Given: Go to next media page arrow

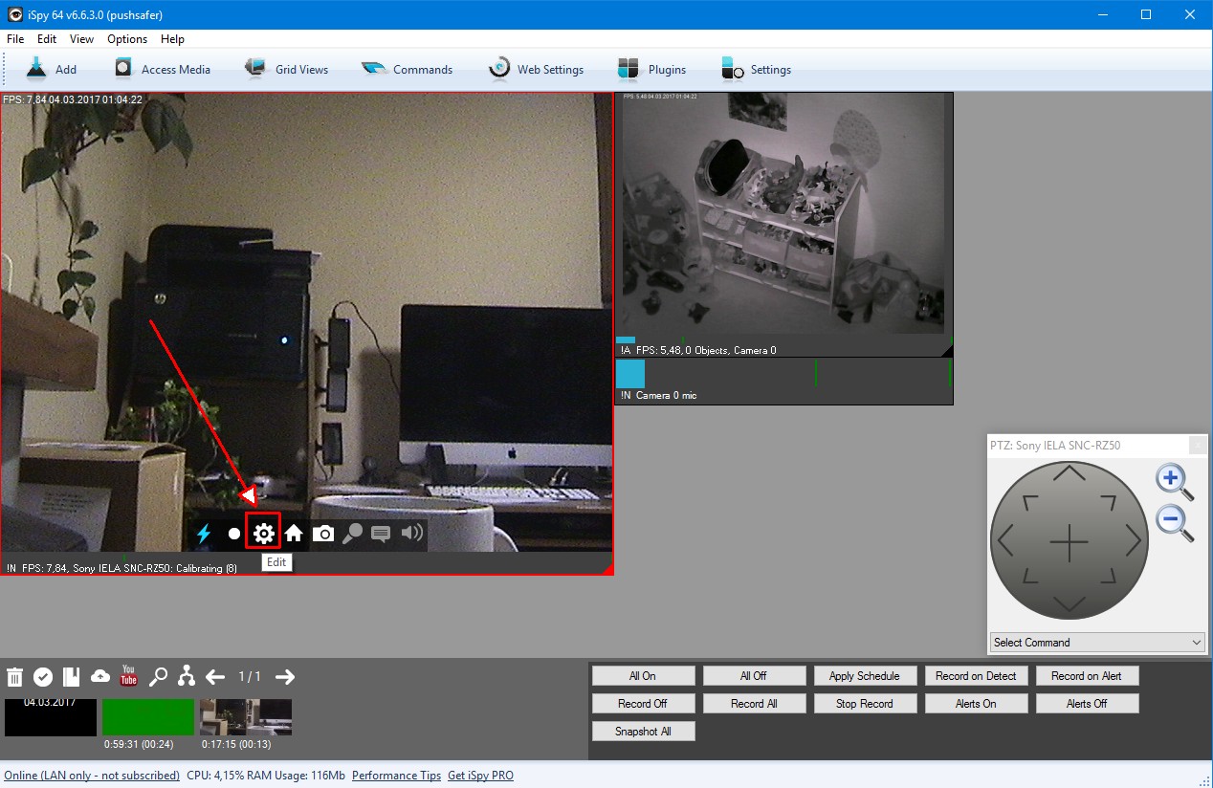Looking at the screenshot, I should (x=285, y=677).
